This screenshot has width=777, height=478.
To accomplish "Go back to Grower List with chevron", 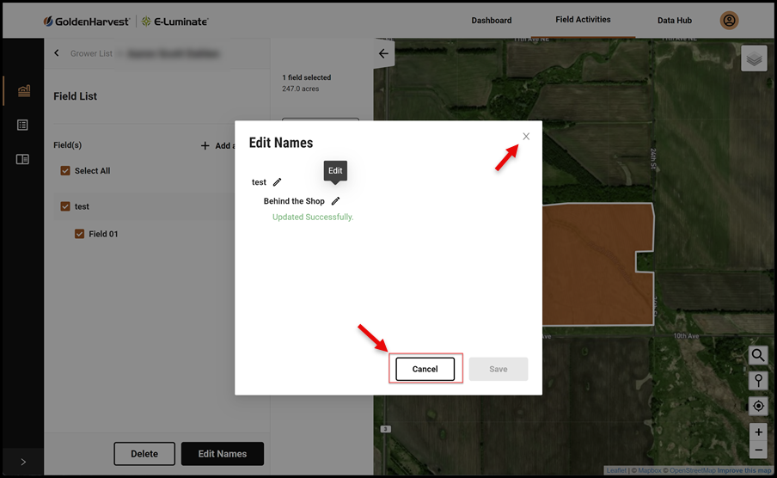I will click(57, 53).
